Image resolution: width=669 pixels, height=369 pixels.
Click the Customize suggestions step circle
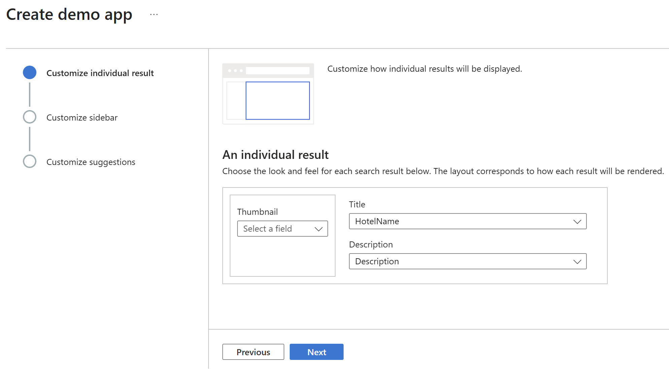coord(30,162)
